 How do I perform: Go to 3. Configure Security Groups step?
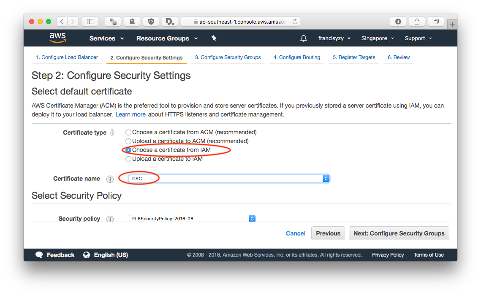(x=228, y=57)
